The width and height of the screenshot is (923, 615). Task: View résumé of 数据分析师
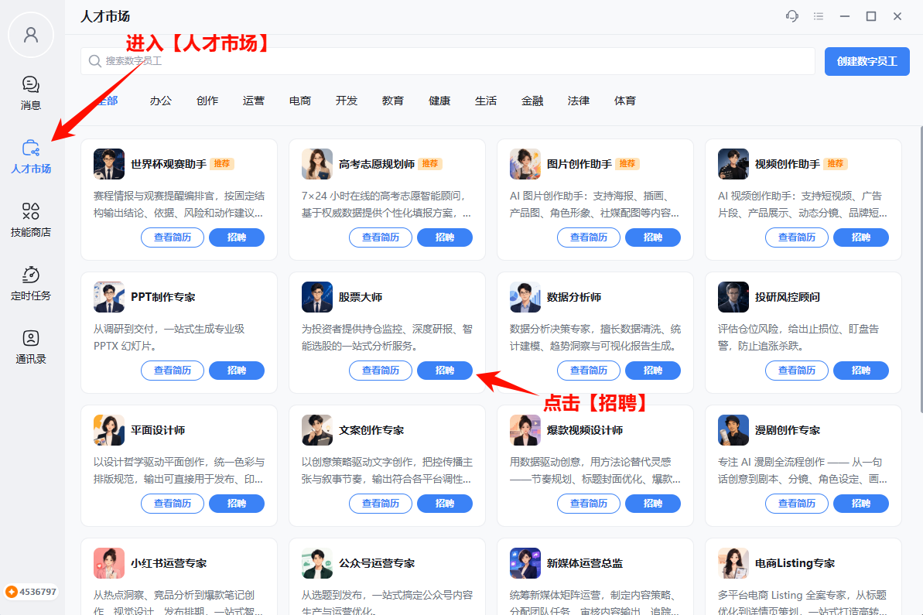(589, 371)
